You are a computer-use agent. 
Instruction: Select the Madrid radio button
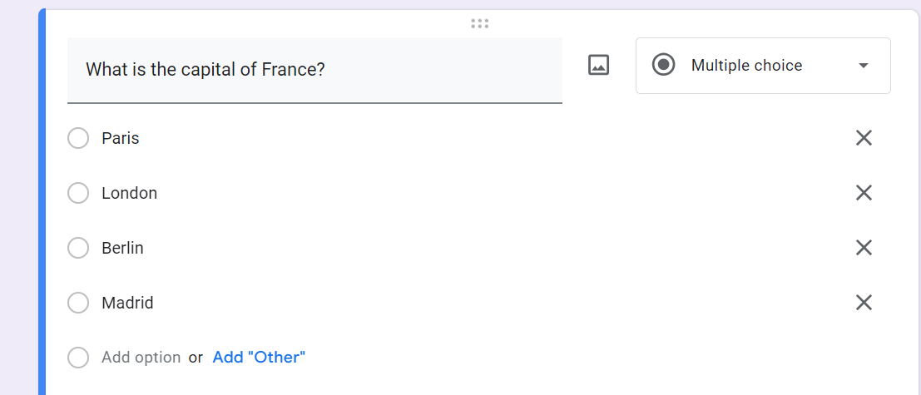pos(78,303)
